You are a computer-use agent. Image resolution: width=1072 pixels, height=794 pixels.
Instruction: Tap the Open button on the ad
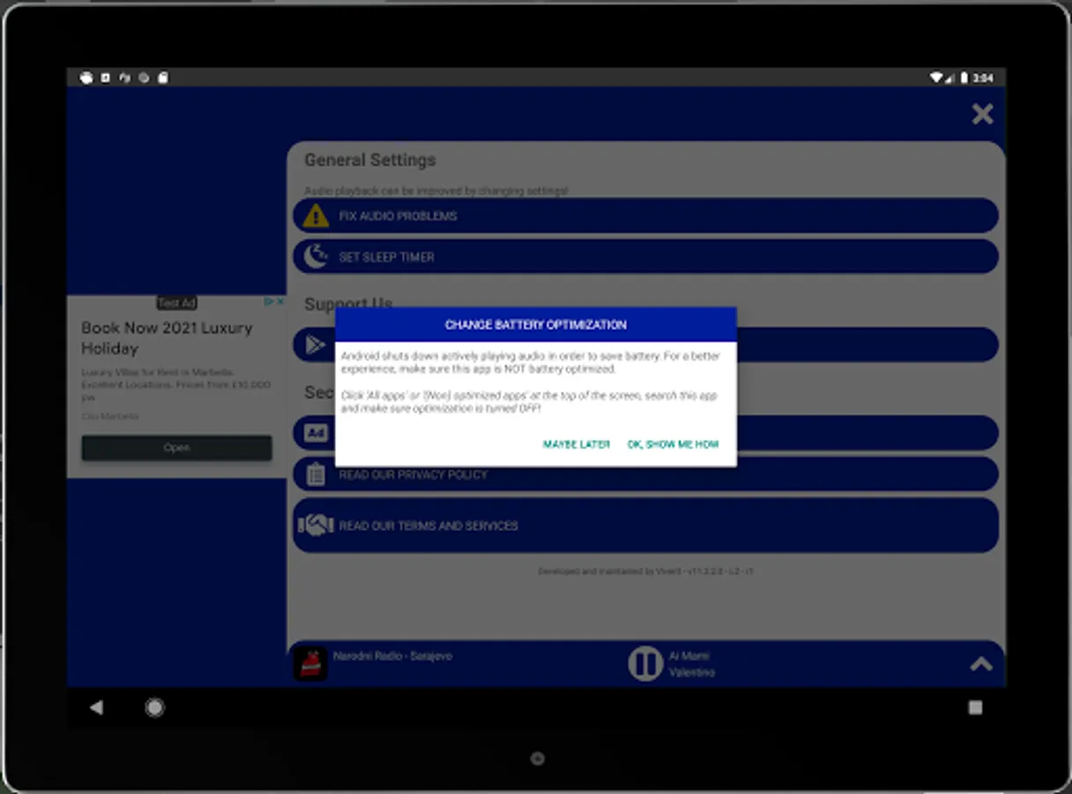(x=176, y=447)
